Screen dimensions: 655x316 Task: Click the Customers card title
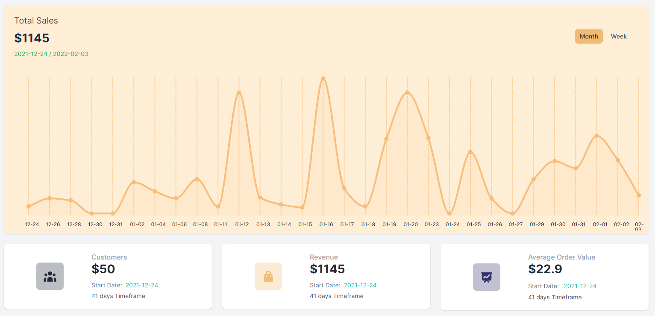109,257
